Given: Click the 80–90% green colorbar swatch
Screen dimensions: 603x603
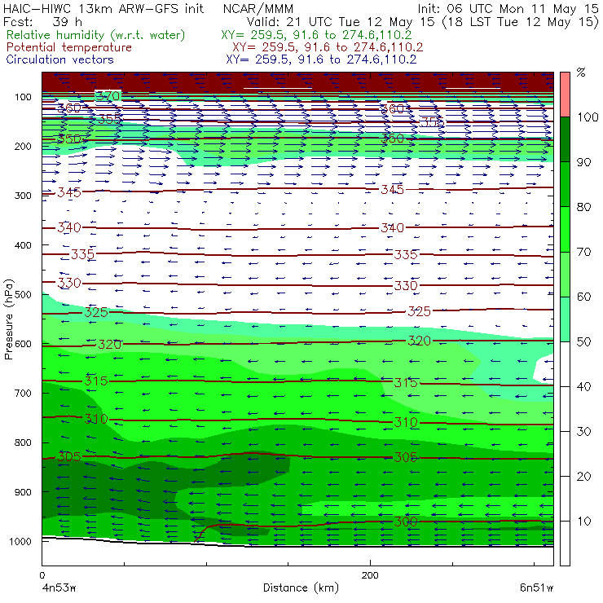Looking at the screenshot, I should tap(565, 184).
